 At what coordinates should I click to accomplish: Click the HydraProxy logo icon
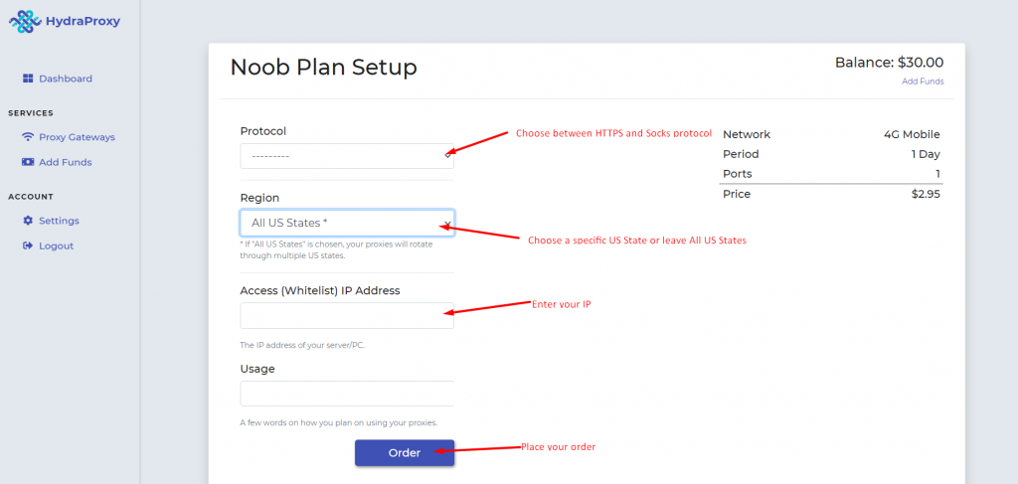[x=25, y=21]
